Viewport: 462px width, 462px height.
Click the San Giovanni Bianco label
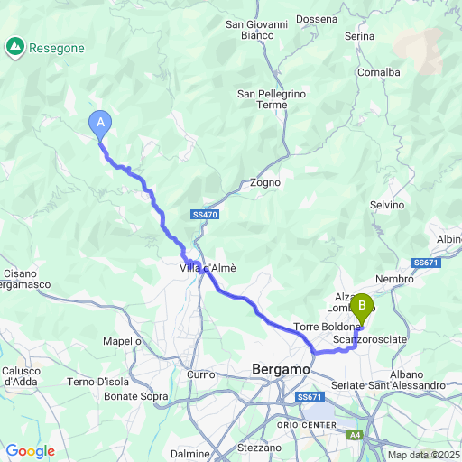(257, 30)
